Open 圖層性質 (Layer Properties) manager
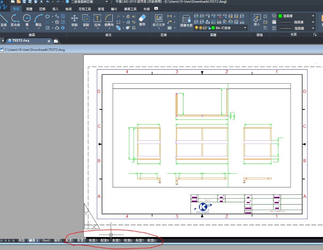The width and height of the screenshot is (323, 250). [x=186, y=21]
